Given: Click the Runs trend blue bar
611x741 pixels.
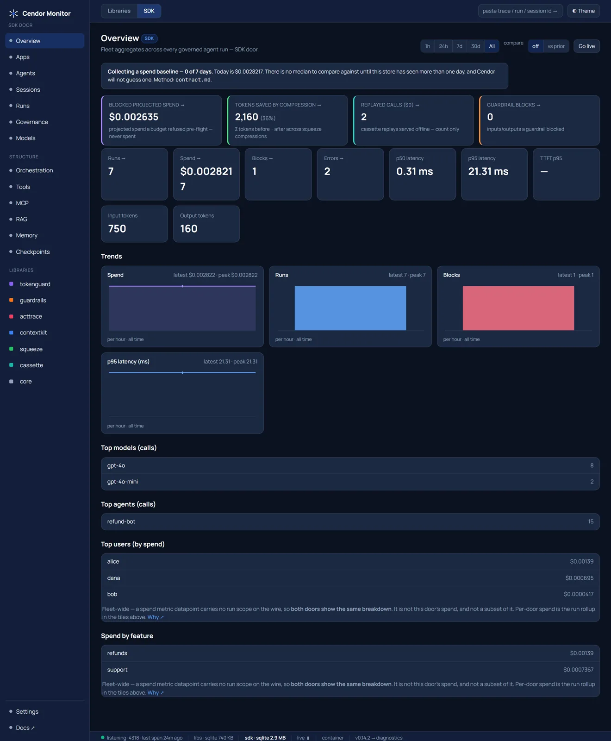Looking at the screenshot, I should 350,308.
